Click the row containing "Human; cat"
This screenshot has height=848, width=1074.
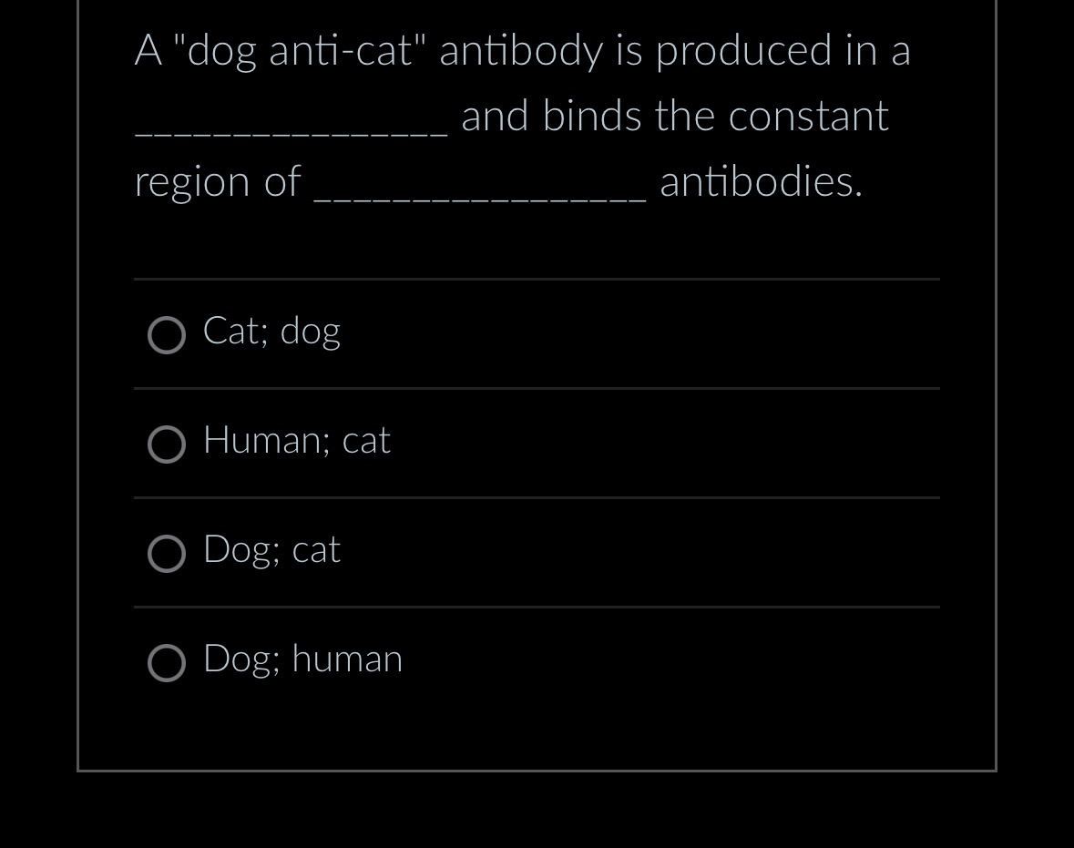(537, 444)
